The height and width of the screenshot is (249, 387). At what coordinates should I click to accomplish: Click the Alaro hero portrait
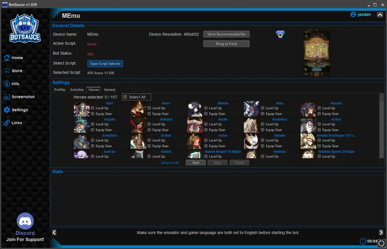click(x=138, y=109)
